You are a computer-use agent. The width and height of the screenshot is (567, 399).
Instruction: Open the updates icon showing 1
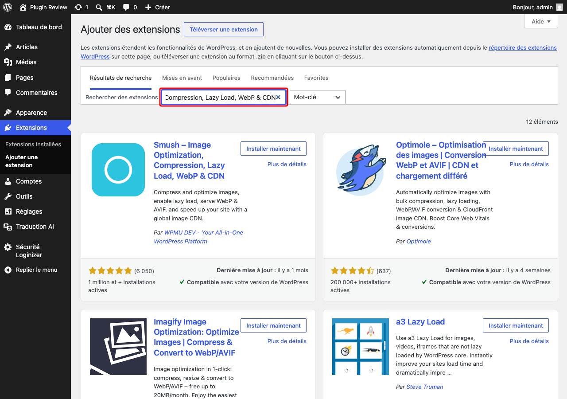pyautogui.click(x=78, y=7)
